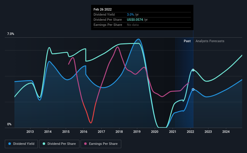Click the blue Dividend Yield legend dot
This screenshot has height=153, width=247.
coord(10,144)
